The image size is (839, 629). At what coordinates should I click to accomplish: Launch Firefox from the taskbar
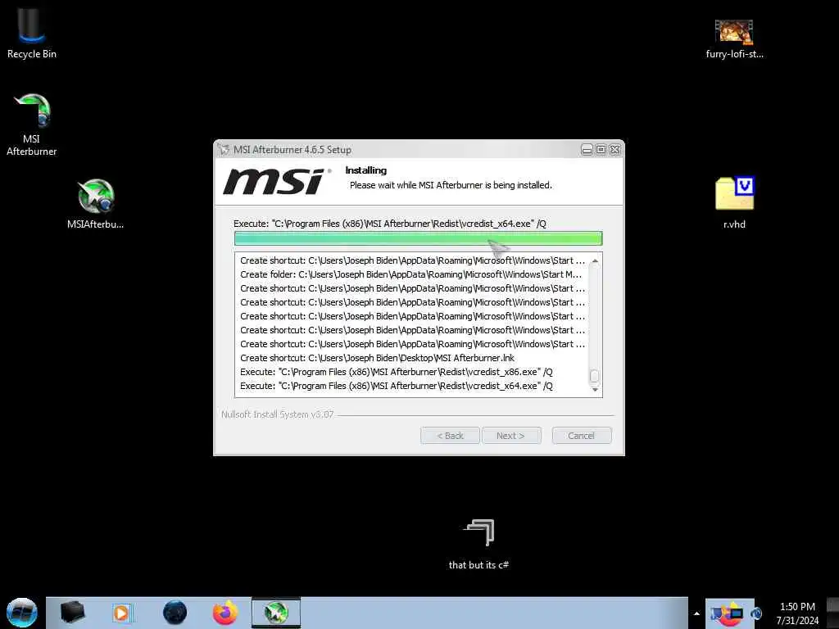pyautogui.click(x=225, y=613)
